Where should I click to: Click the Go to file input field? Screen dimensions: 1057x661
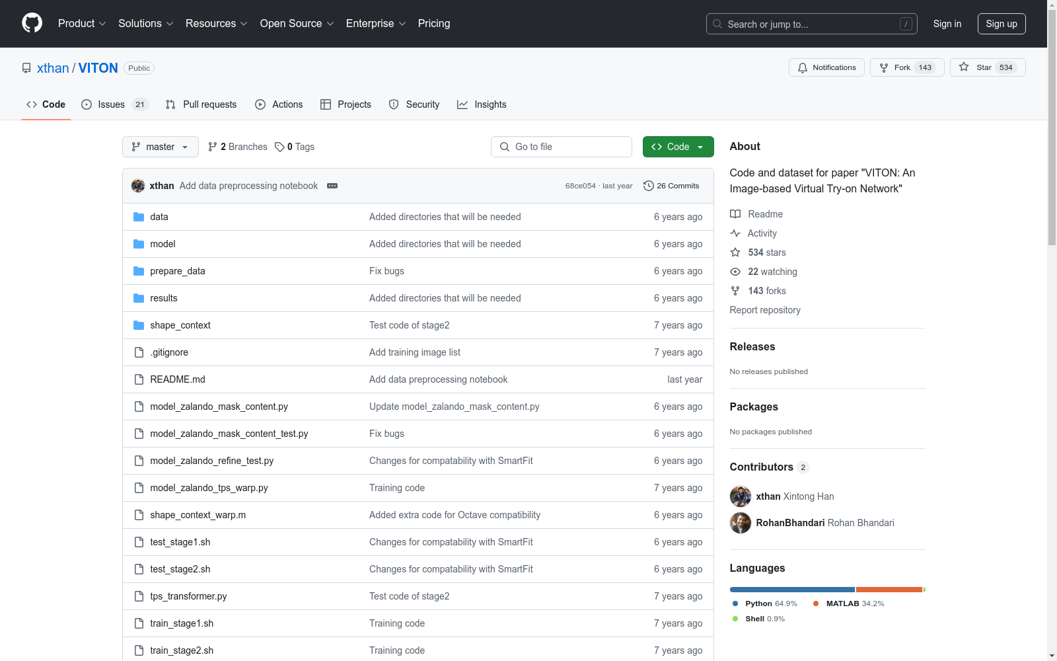click(x=562, y=147)
